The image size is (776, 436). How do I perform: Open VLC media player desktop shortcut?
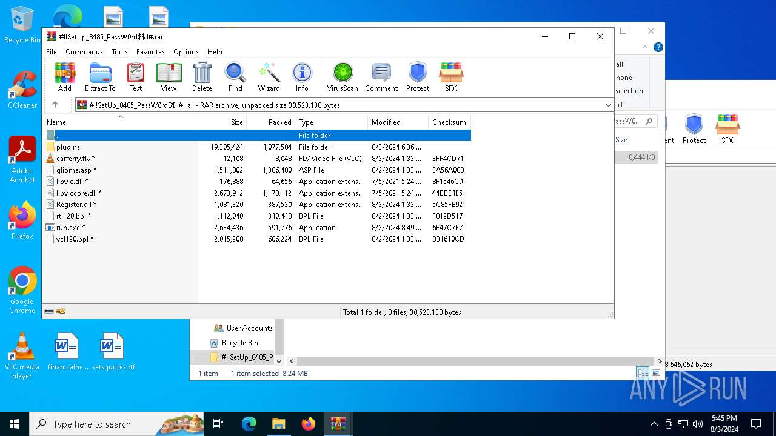(x=22, y=356)
